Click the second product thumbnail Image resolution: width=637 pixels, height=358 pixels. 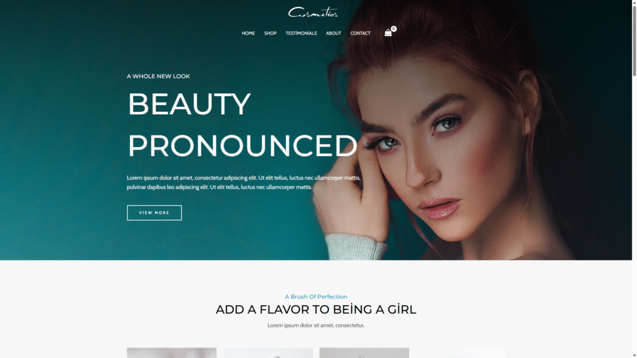268,353
